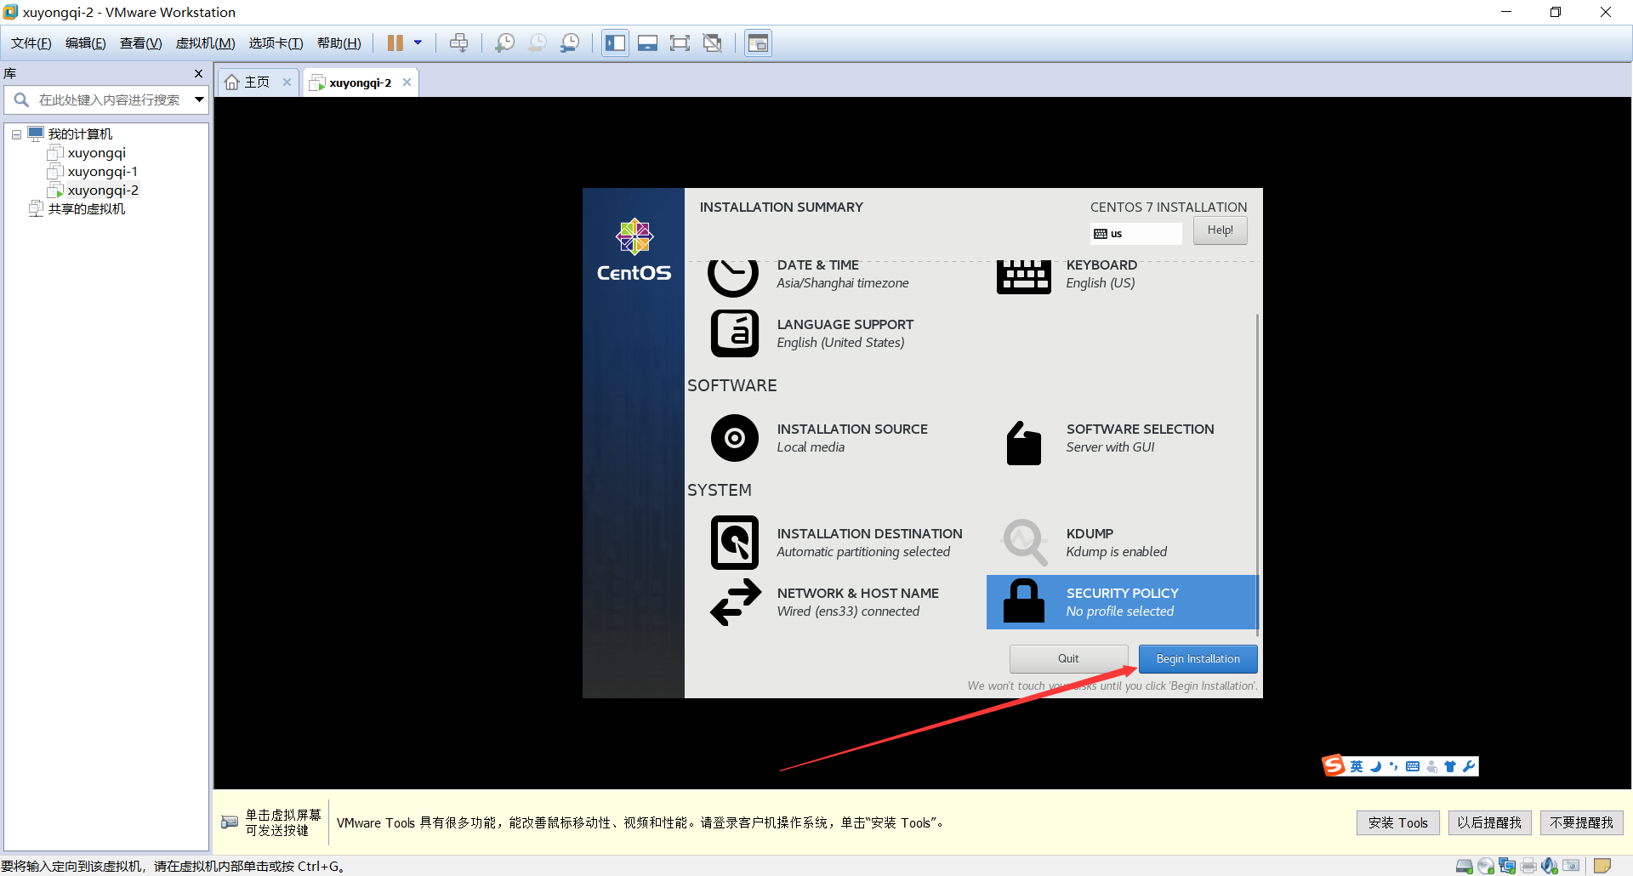Enter full screen mode via toolbar icon
This screenshot has height=876, width=1633.
coord(680,43)
